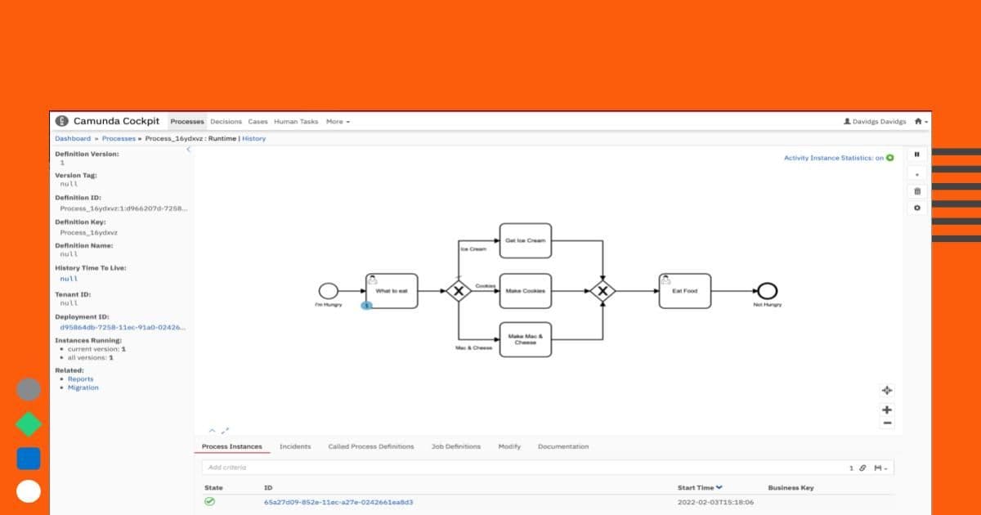Image resolution: width=981 pixels, height=515 pixels.
Task: Click the first exclusive gateway diamond
Action: pyautogui.click(x=459, y=291)
